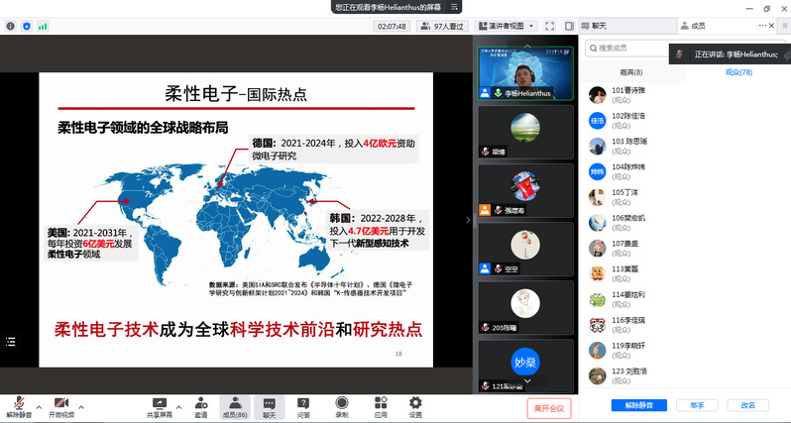
Task: Open the Share Screen (共享屏幕) tool
Action: 159,407
